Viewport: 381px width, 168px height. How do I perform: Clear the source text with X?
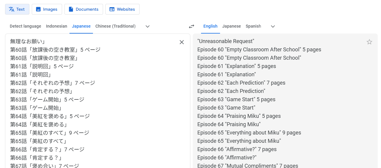point(182,42)
